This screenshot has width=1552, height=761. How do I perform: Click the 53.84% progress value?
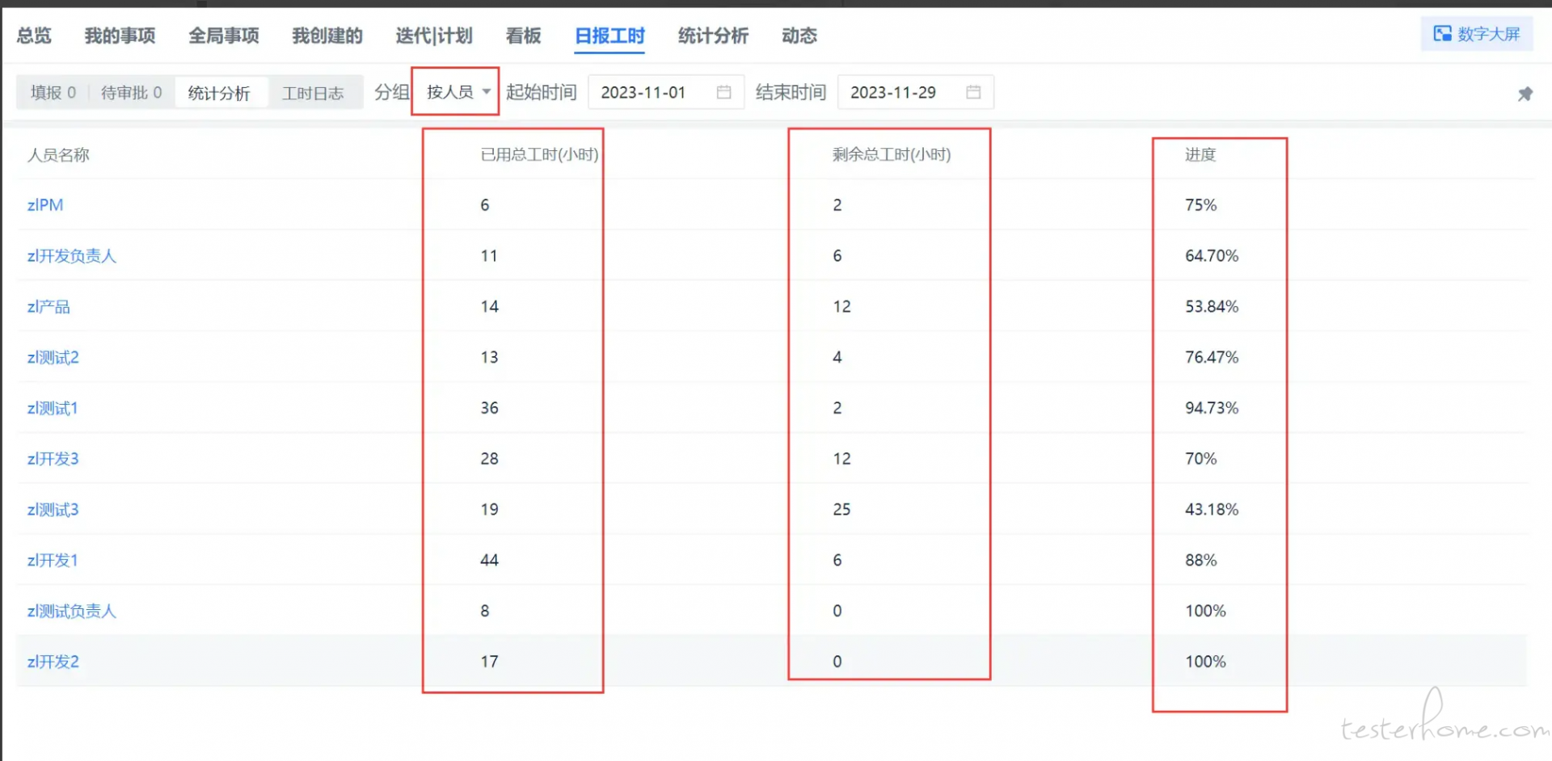[1212, 307]
